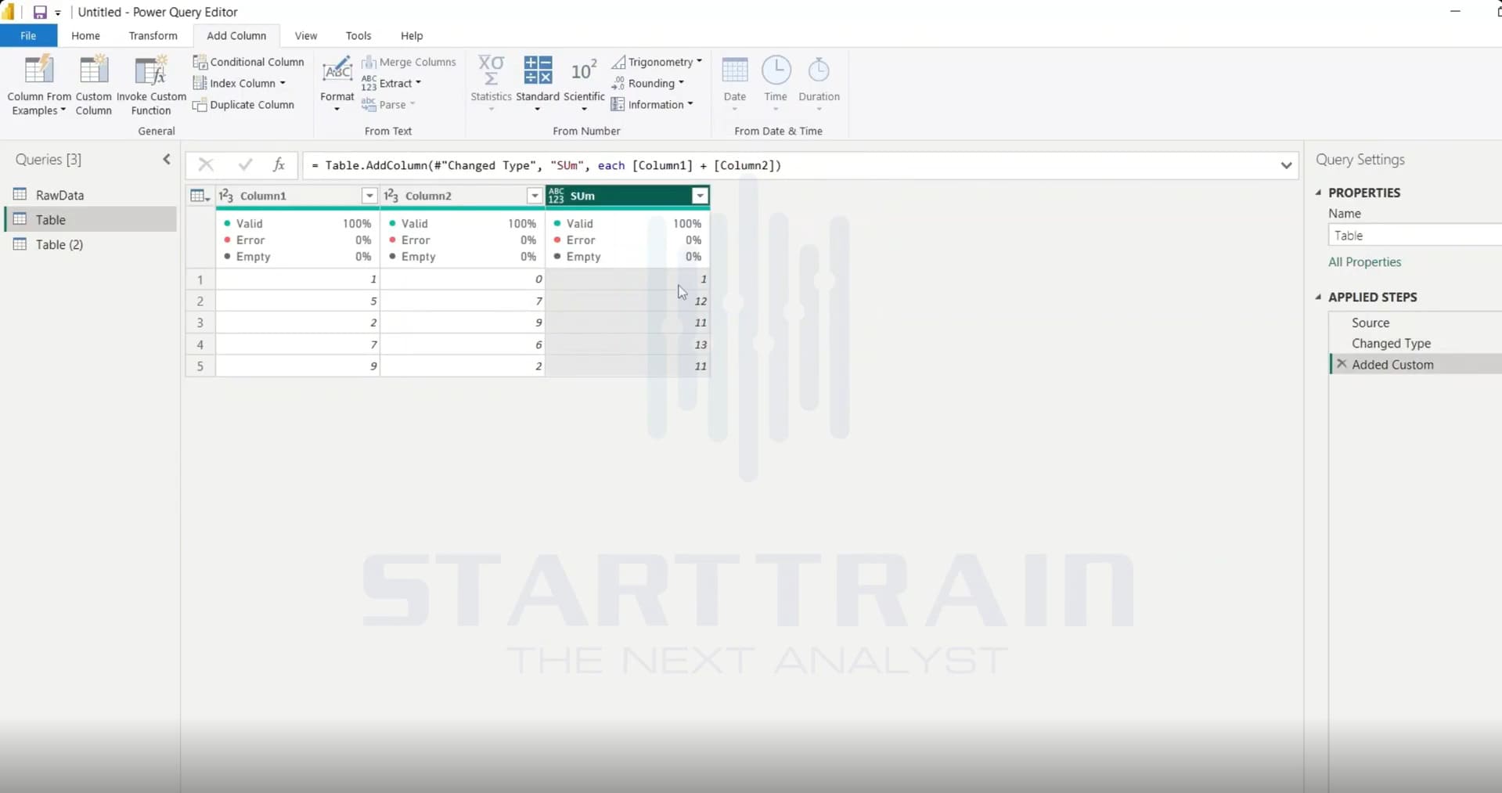Click the query Name input field
The image size is (1502, 793).
click(1414, 235)
